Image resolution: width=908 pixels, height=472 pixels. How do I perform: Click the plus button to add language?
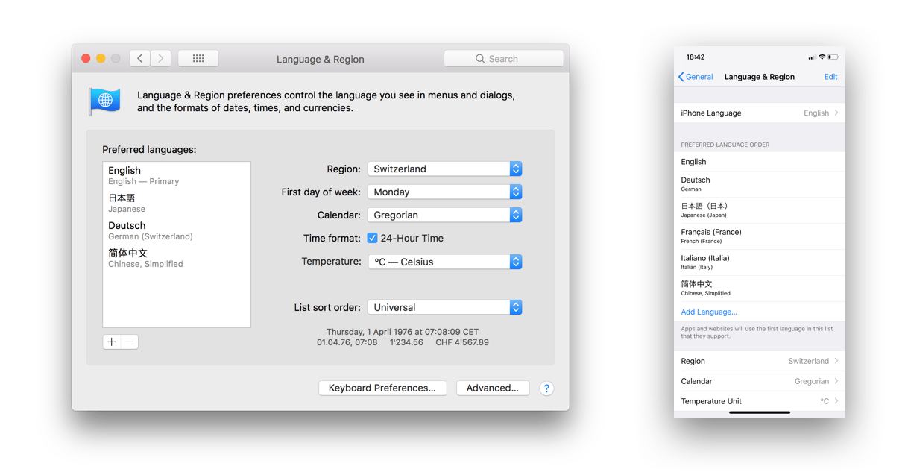(112, 342)
